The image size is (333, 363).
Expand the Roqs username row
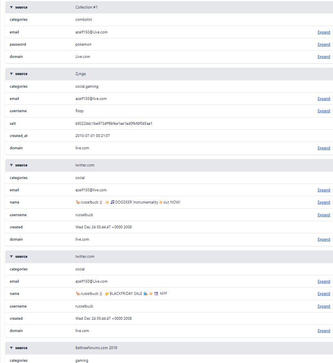click(324, 111)
